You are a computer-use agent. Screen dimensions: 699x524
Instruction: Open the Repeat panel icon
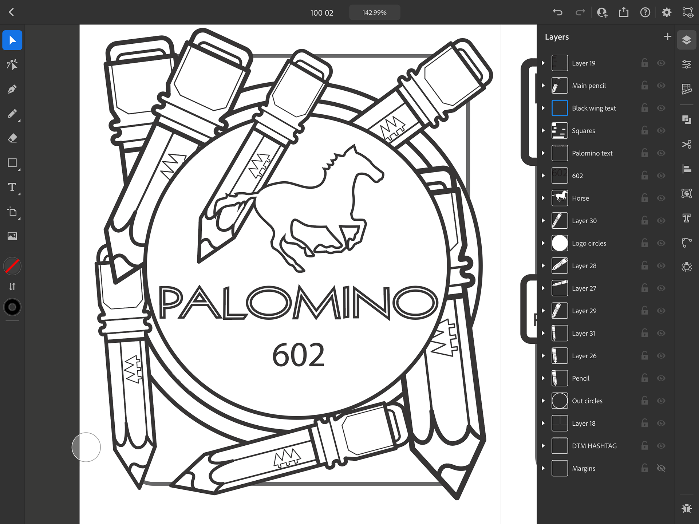tap(687, 267)
